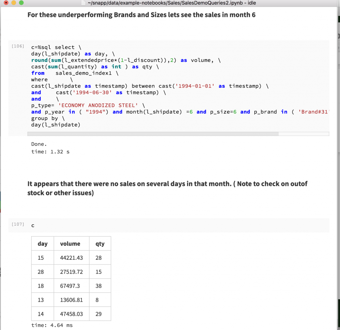
Task: Click the execution count label [106]
Action: pos(18,46)
